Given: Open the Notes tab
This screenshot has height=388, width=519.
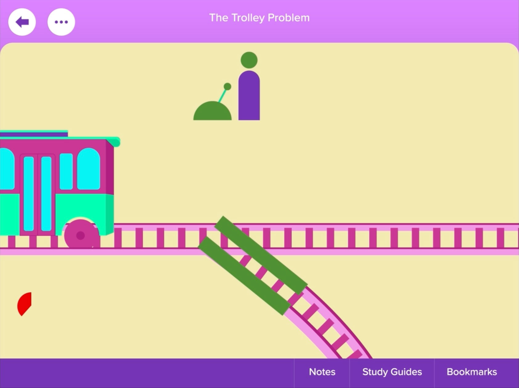Looking at the screenshot, I should 322,372.
